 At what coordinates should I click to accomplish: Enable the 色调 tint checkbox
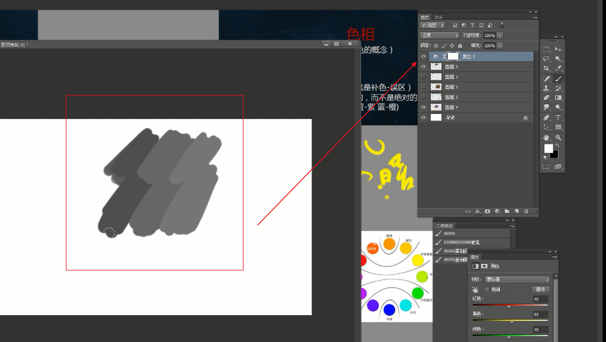pyautogui.click(x=487, y=289)
